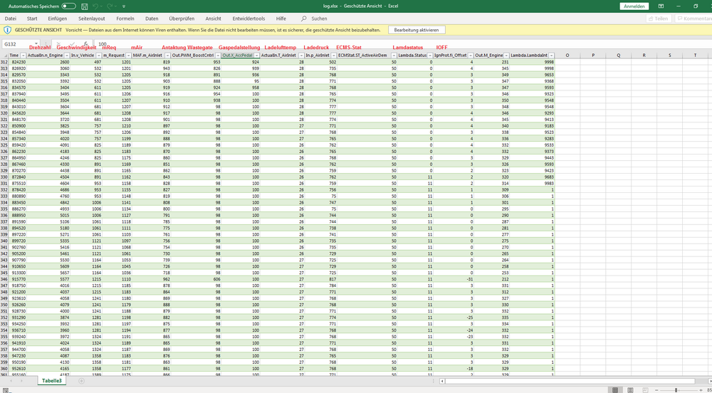712x393 pixels.
Task: Open the Datei menu
Action: coord(11,19)
